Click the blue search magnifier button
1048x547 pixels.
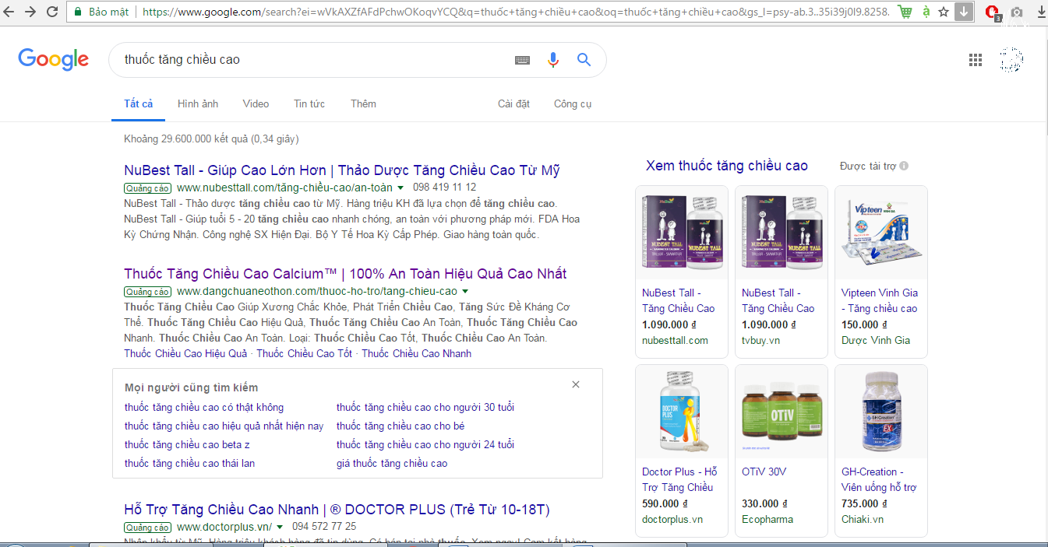(x=584, y=60)
